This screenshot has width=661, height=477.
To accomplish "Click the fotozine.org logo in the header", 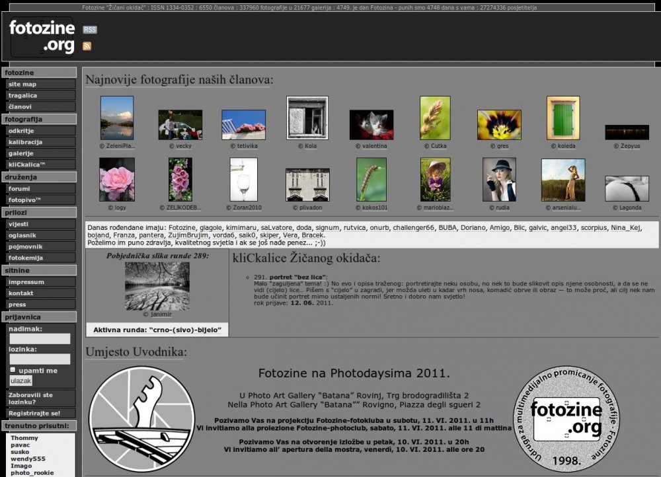I will (x=42, y=36).
